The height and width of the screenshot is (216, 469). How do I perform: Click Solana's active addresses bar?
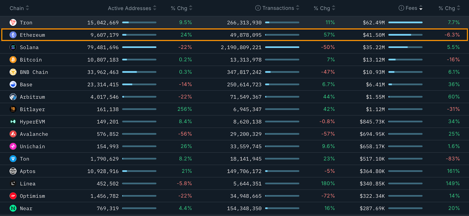[x=139, y=47]
